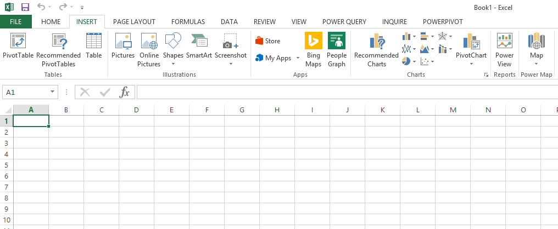This screenshot has width=558, height=229.
Task: Switch to the DATA tab
Action: [x=229, y=22]
